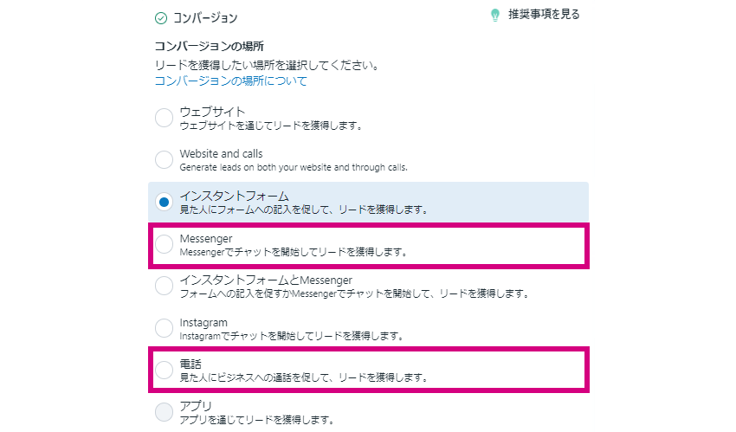The width and height of the screenshot is (736, 432).
Task: Click the Instagram option description text
Action: point(292,336)
